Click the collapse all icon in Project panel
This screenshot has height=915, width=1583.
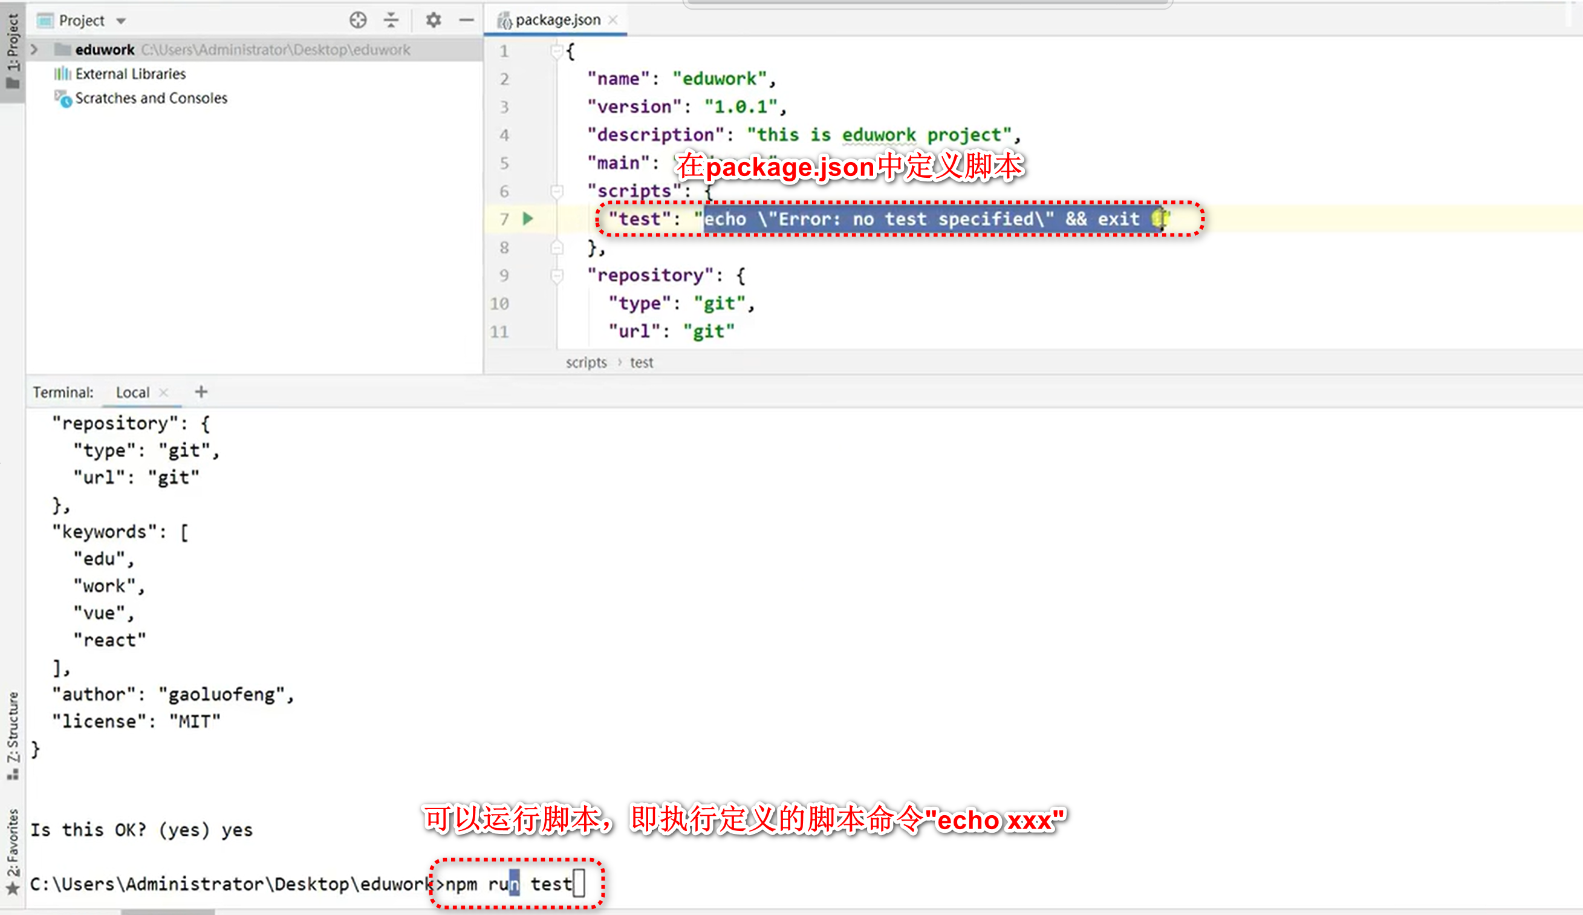pos(391,20)
